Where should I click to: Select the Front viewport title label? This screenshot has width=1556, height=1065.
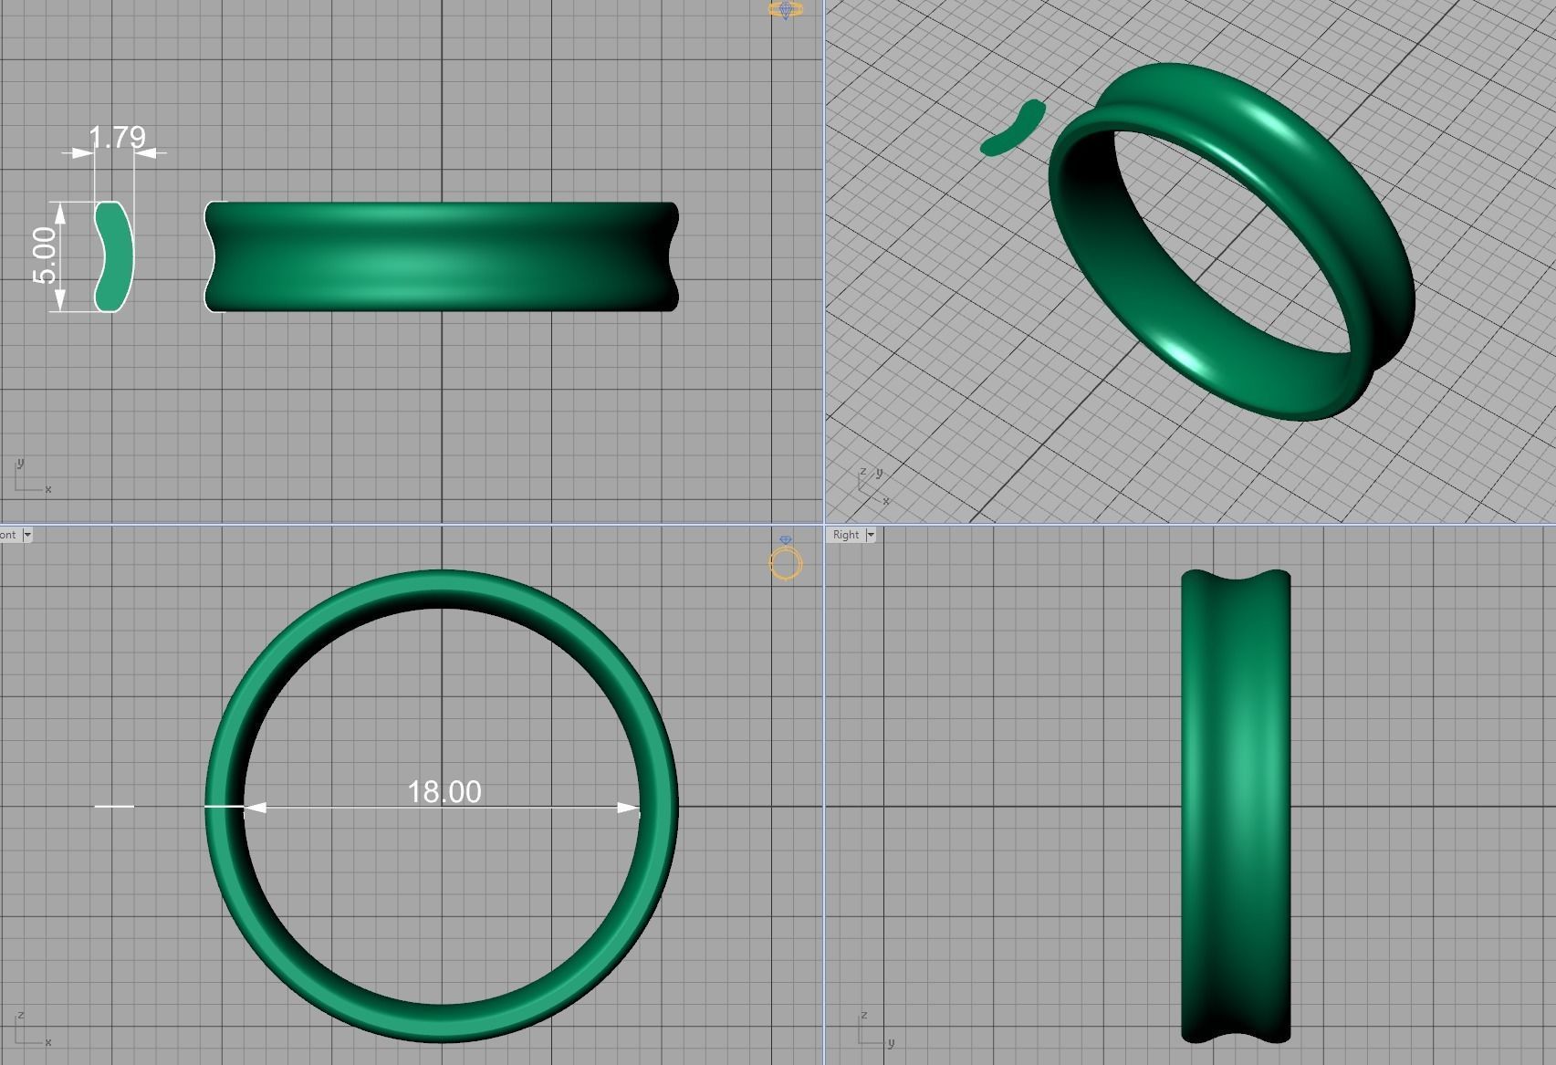8,535
